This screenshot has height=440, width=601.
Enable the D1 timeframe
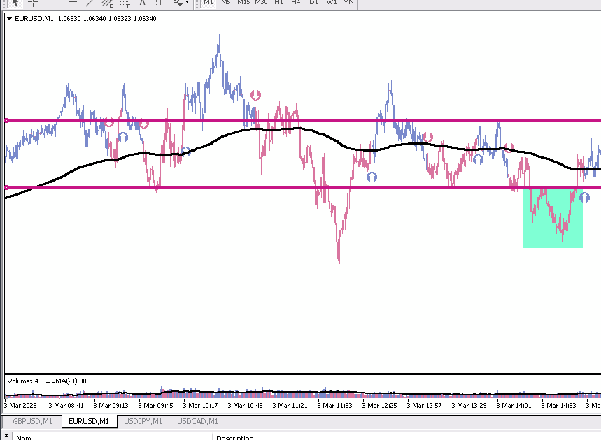pos(314,2)
